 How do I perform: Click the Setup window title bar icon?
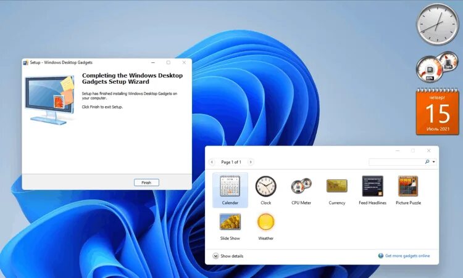(x=26, y=62)
